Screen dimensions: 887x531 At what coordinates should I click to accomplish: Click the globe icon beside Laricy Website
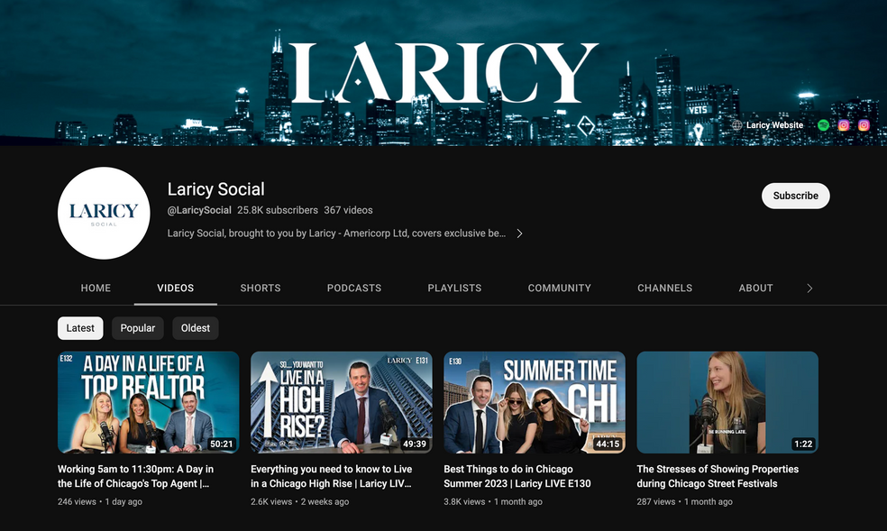(x=737, y=125)
